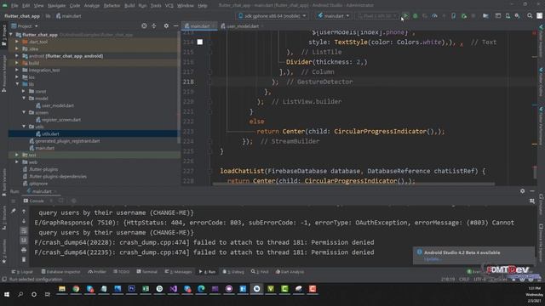The height and width of the screenshot is (306, 545).
Task: Toggle the soft-wrap button in console sidebar
Action: (24, 230)
